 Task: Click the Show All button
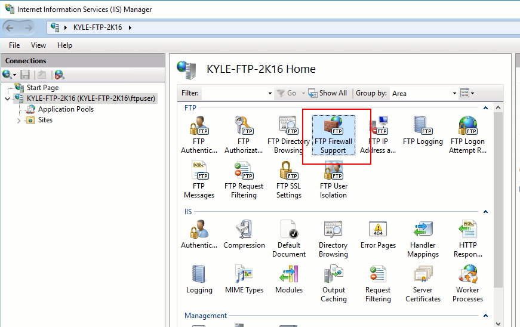(327, 93)
